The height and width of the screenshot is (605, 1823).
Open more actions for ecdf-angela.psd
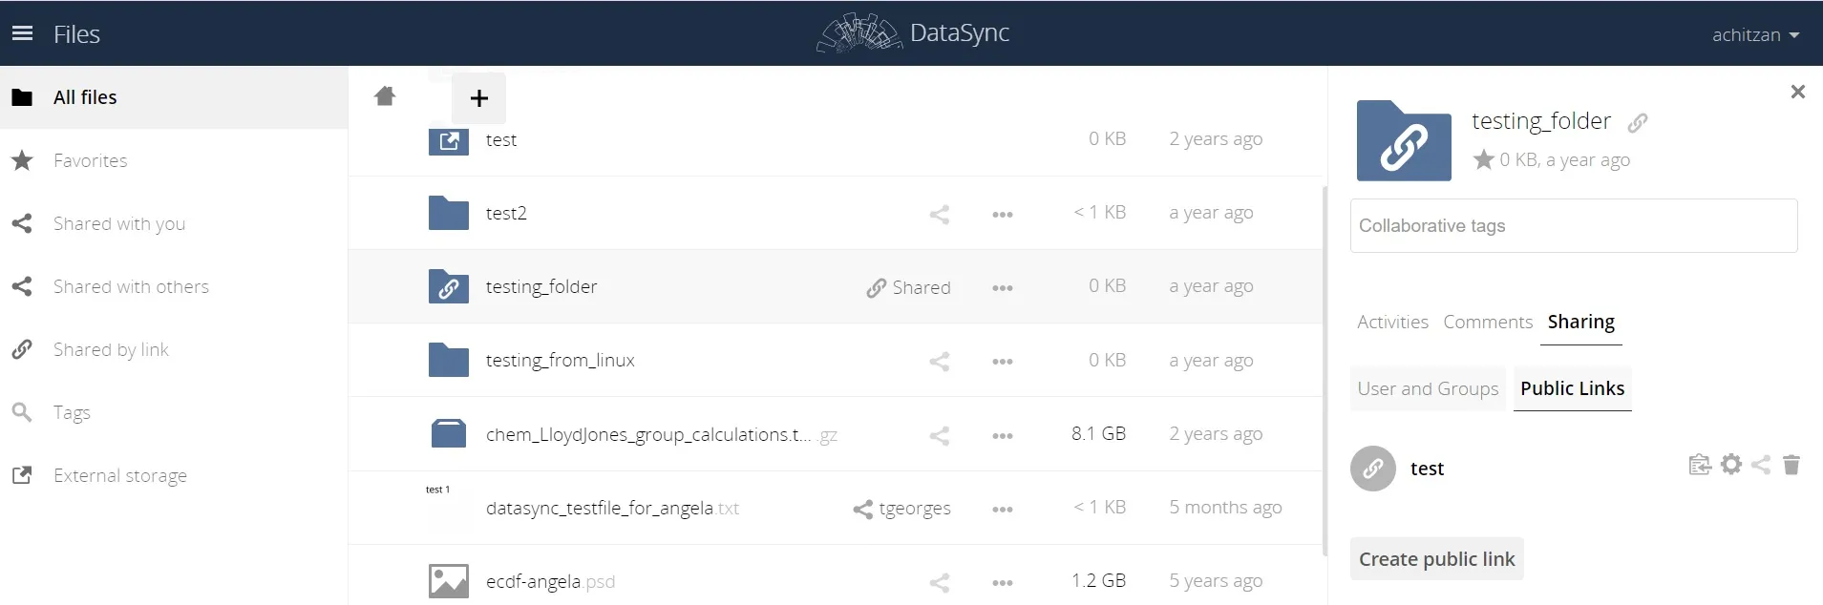pyautogui.click(x=1002, y=583)
